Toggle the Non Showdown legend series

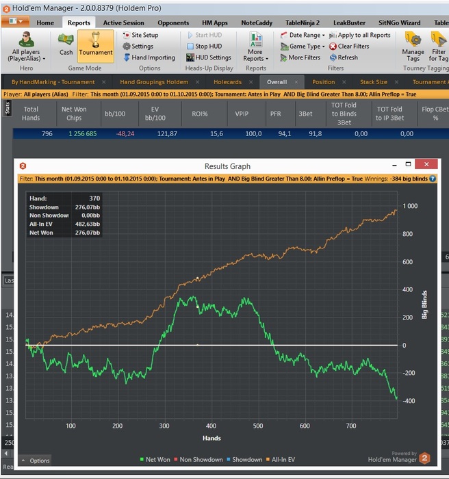tap(198, 459)
